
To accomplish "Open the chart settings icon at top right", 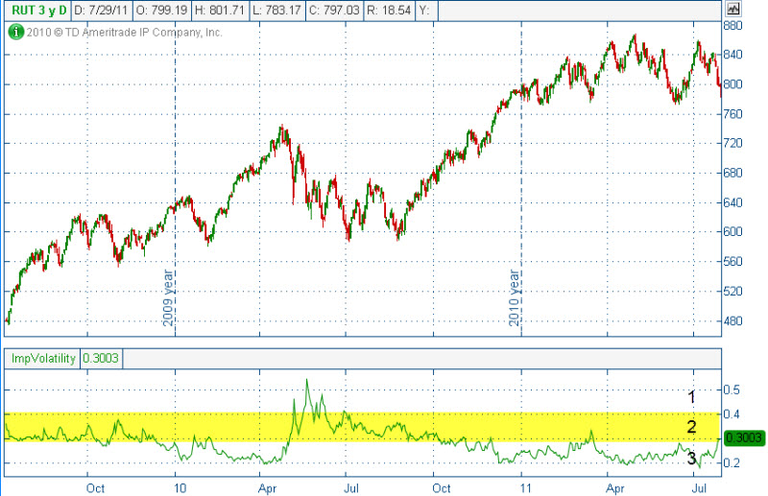I will click(x=733, y=9).
